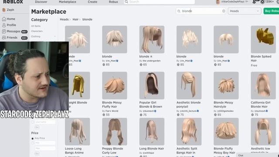Open the Blonde Messy Fluffy Hair thumbnail

pos(115,85)
